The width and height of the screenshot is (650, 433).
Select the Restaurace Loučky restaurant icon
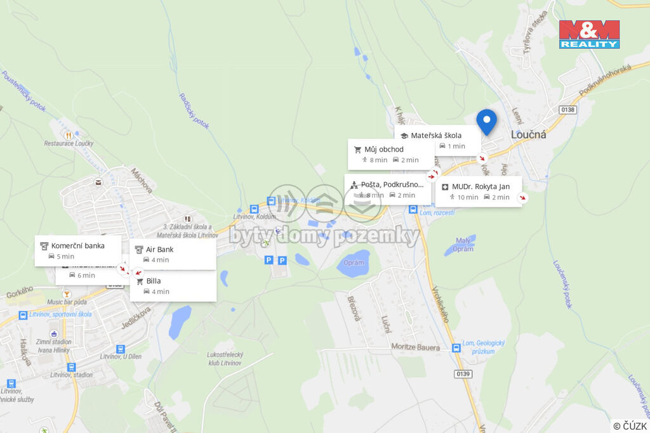point(69,135)
